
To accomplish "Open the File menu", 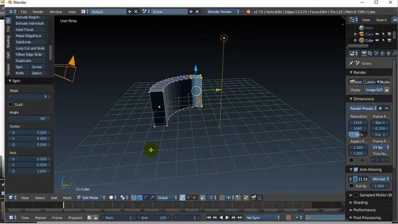I will pos(24,12).
